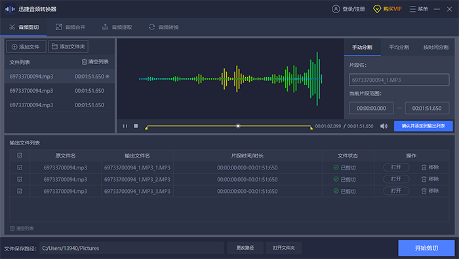The width and height of the screenshot is (459, 259).
Task: Remove the 69733700094_1.MP3_3.MP3 row
Action: click(429, 191)
